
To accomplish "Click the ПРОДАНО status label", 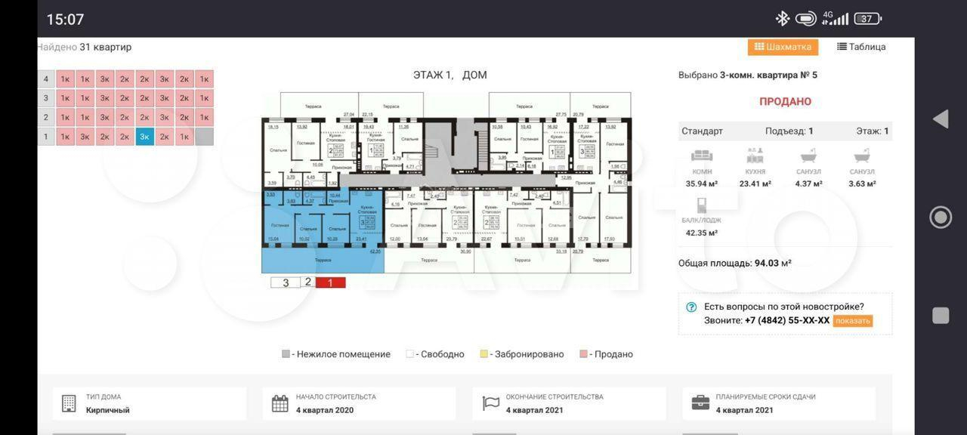I will (x=785, y=101).
